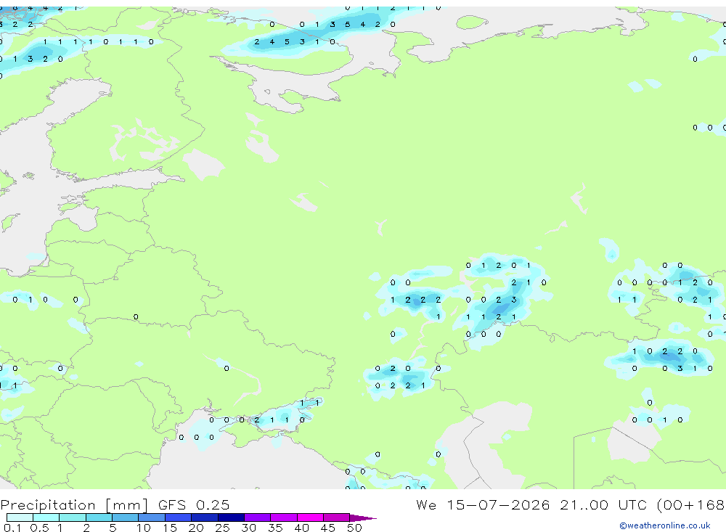
Task: Click the 'We 15-07-2026 21..00 UTC' timestamp
Action: pyautogui.click(x=531, y=504)
